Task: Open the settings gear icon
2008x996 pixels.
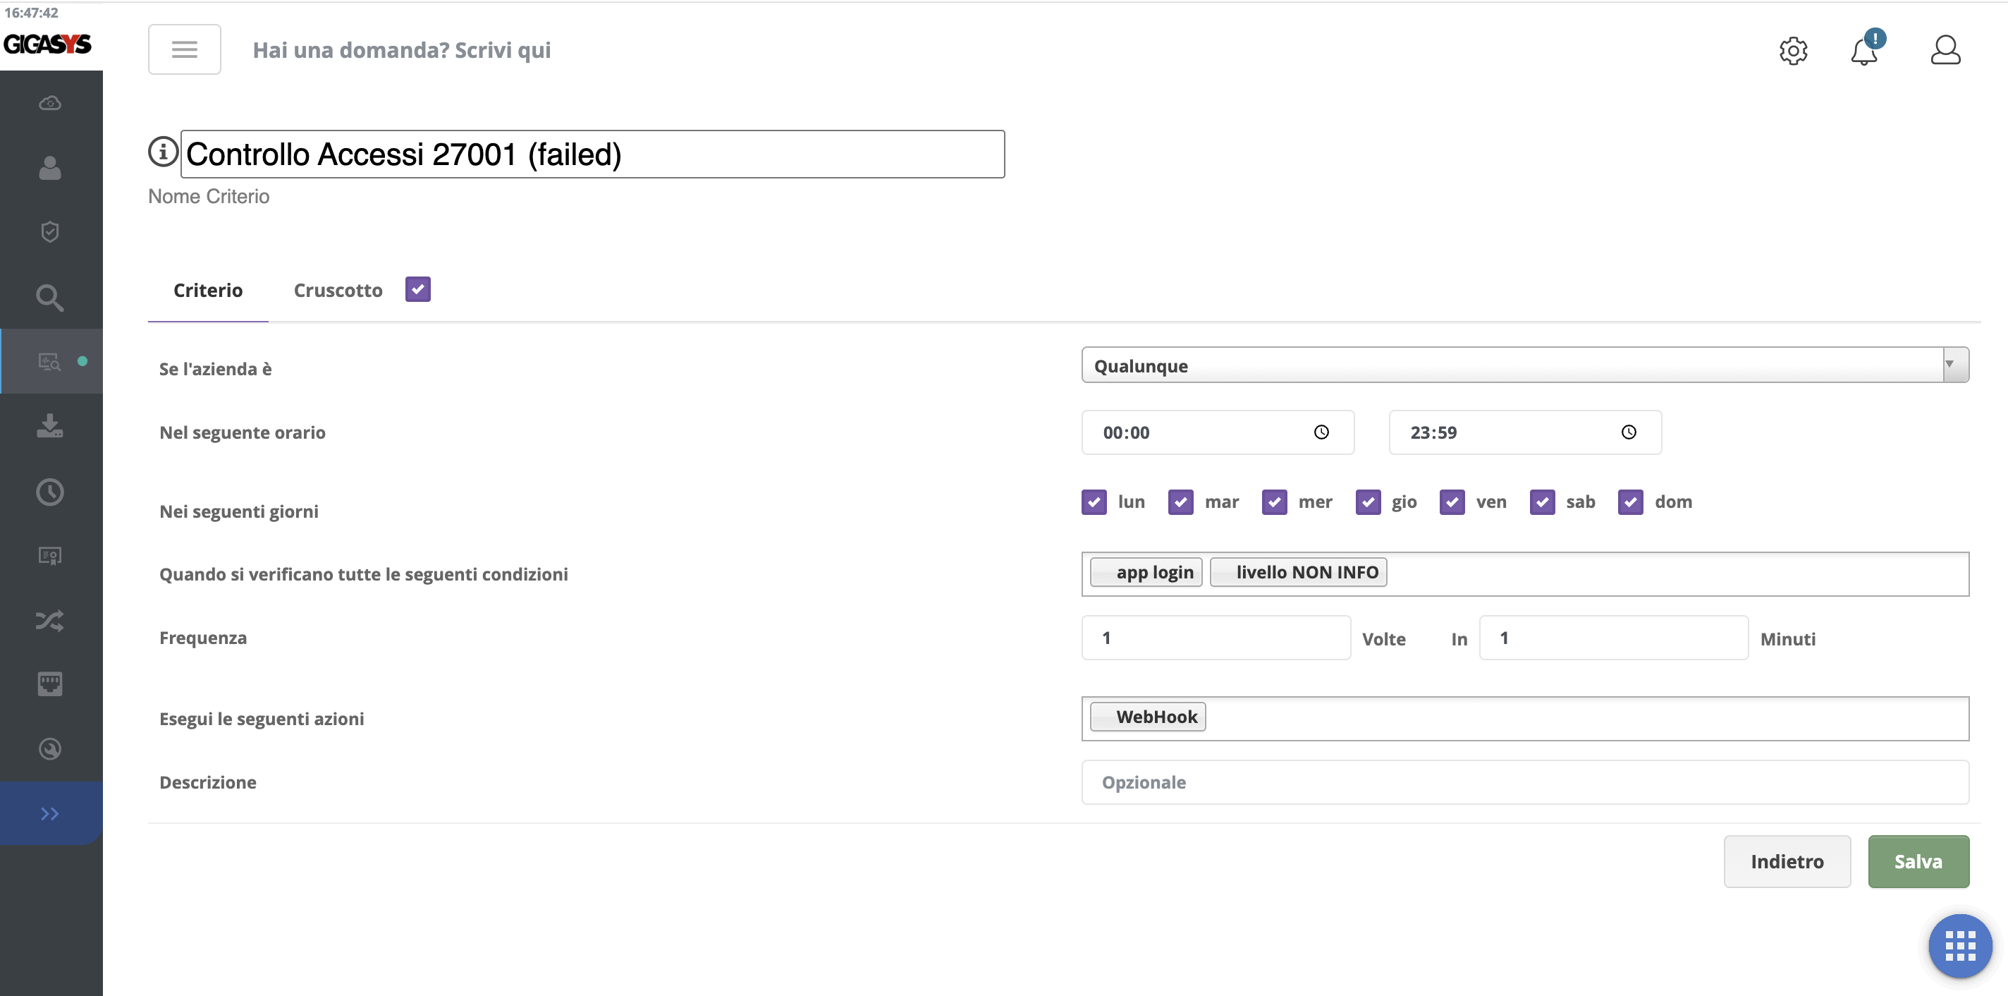Action: [x=1793, y=51]
